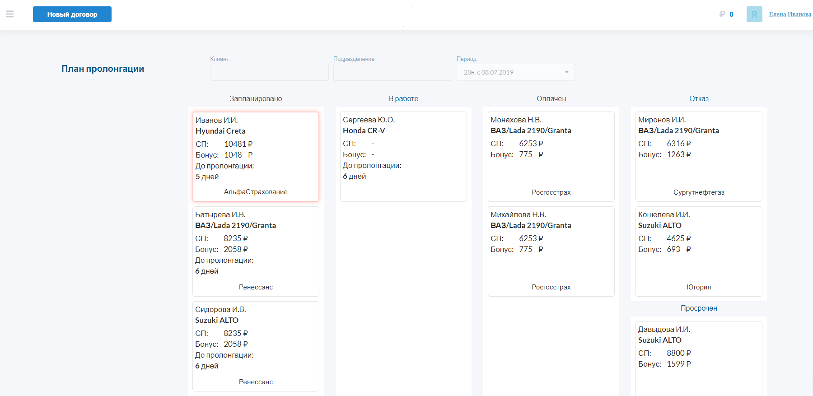Viewport: 813px width, 396px height.
Task: Open the Кошелева И.И. card name
Action: tap(664, 214)
